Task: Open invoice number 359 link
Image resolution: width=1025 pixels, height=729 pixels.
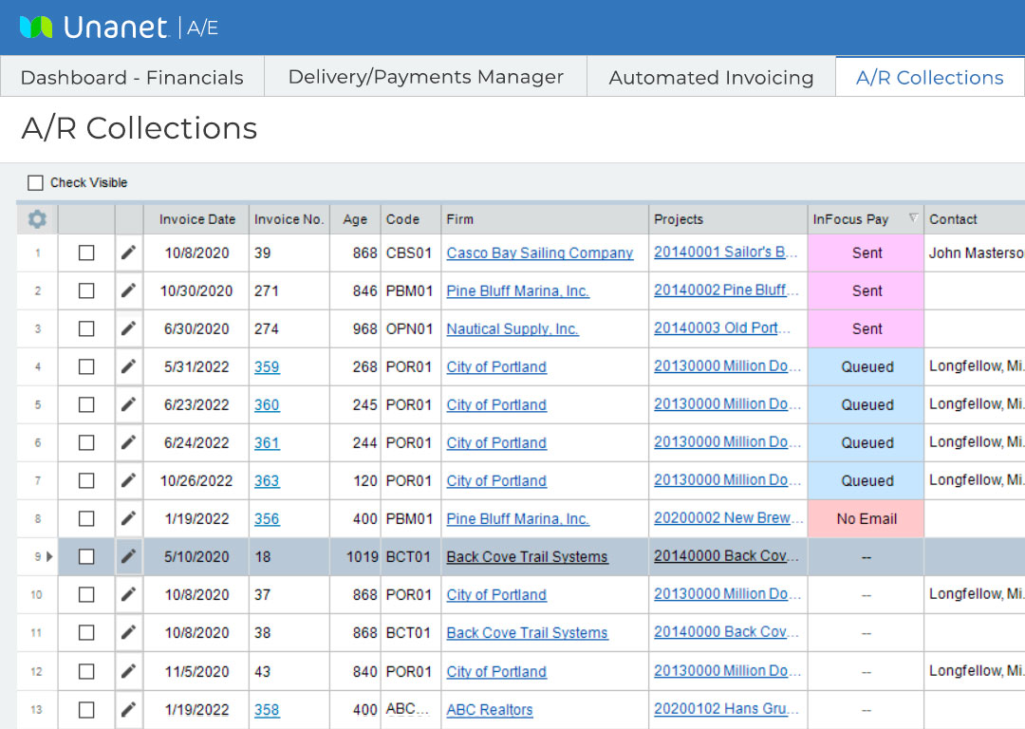Action: 267,366
